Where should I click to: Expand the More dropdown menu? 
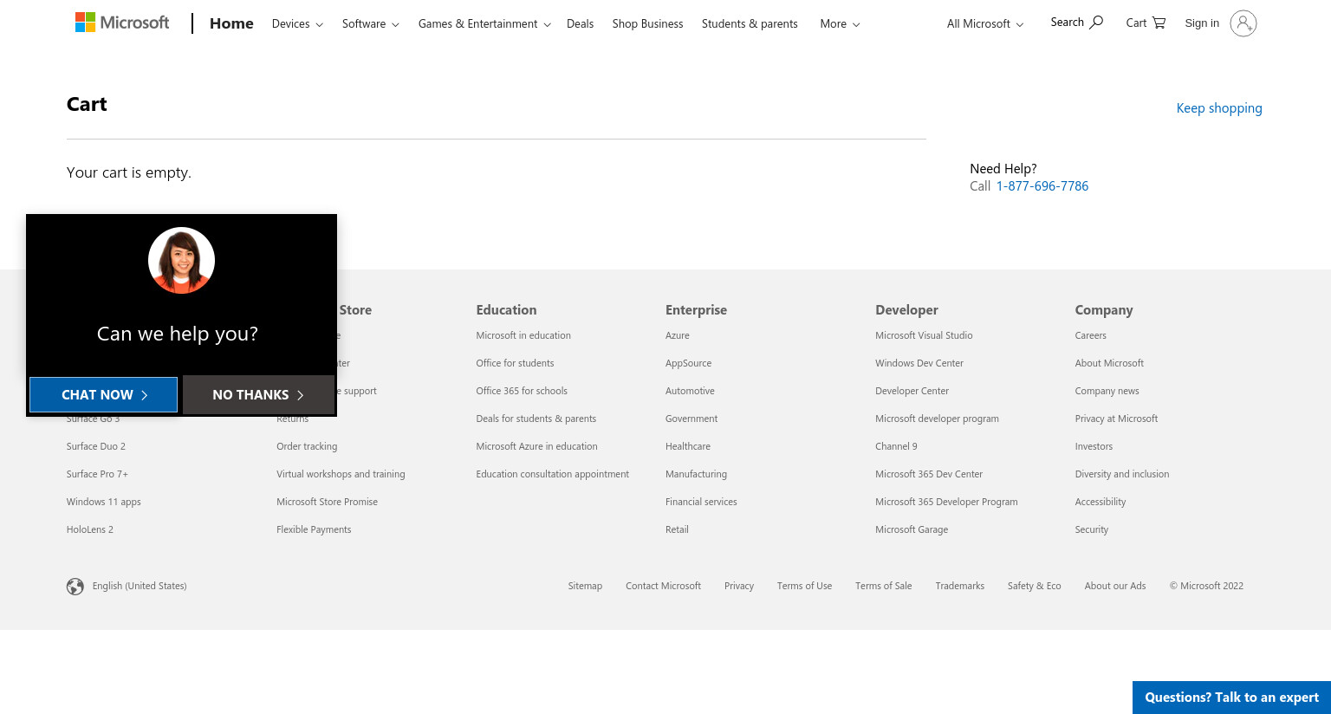pos(840,23)
